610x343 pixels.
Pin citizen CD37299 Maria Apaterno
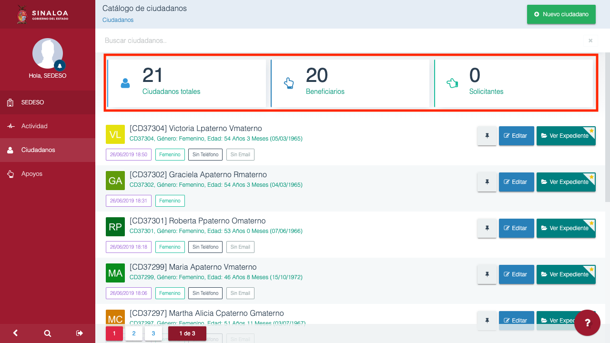(x=487, y=274)
